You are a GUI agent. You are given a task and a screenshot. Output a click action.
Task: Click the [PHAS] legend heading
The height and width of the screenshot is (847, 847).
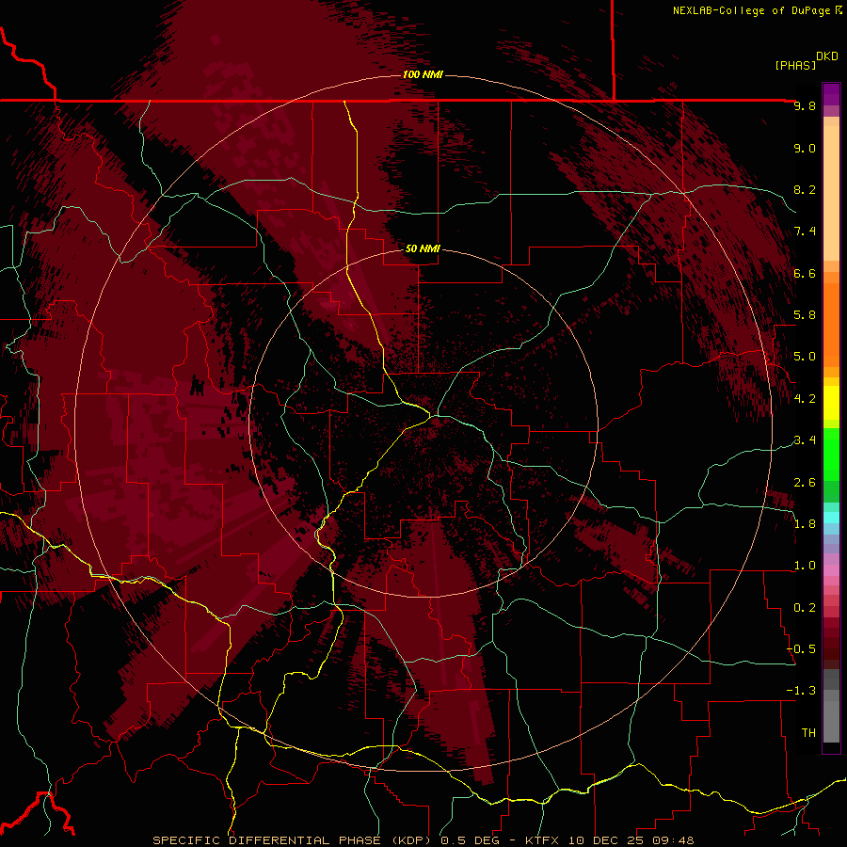[795, 65]
